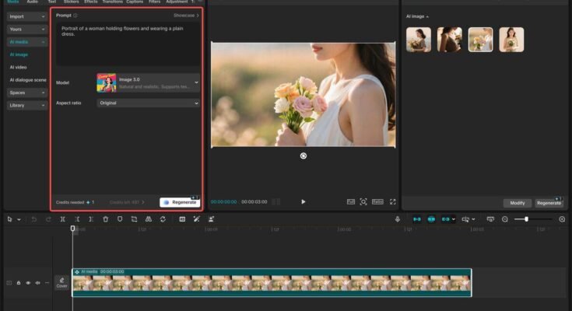Toggle track visibility eye icon
This screenshot has width=572, height=311.
pos(28,283)
